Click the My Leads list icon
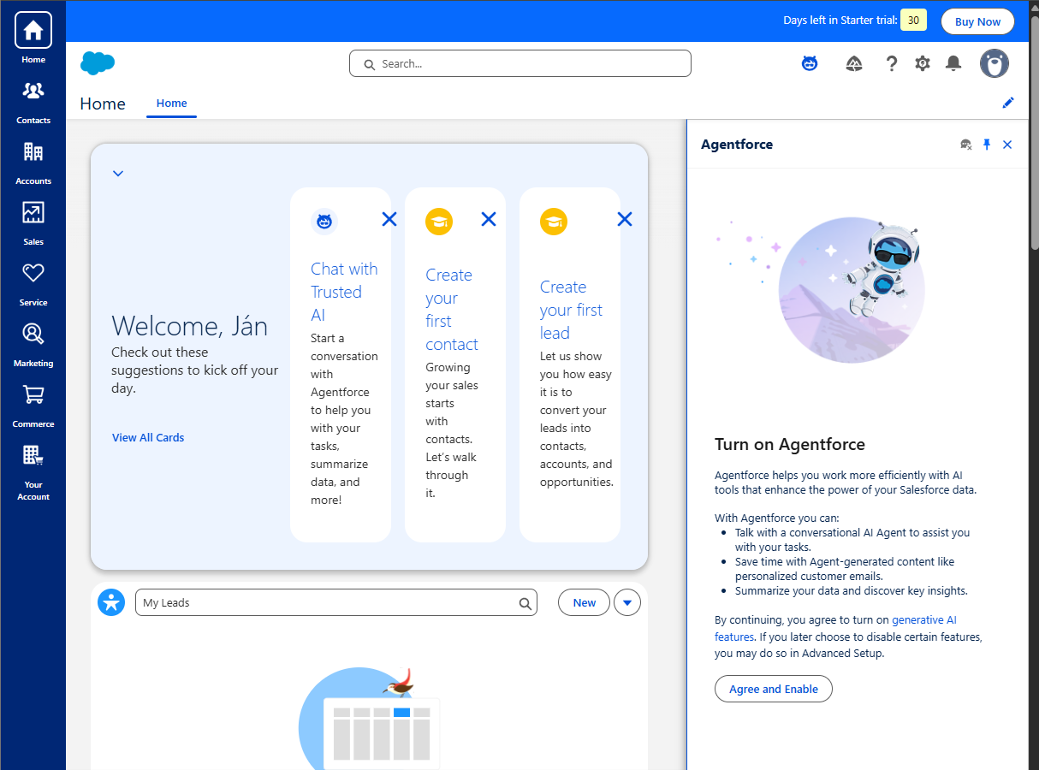This screenshot has width=1039, height=770. [x=111, y=602]
